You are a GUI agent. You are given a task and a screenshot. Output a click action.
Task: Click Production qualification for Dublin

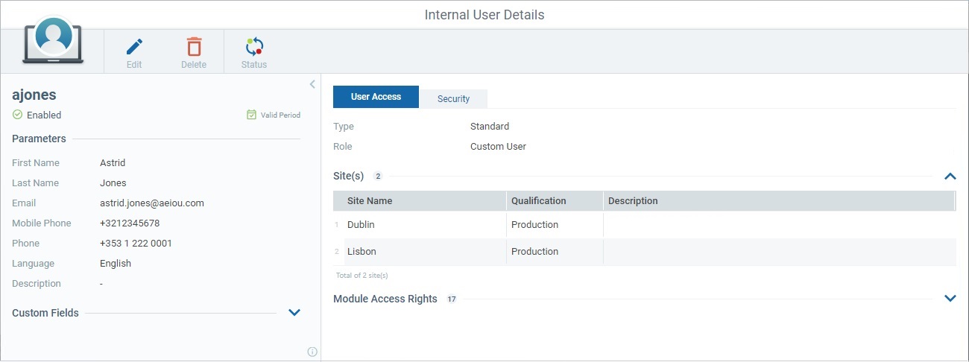pos(534,225)
